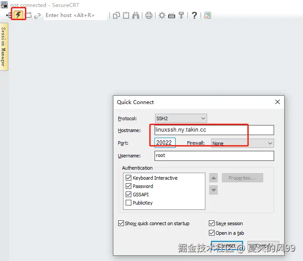Click the Connect toolbar icon

[9, 15]
